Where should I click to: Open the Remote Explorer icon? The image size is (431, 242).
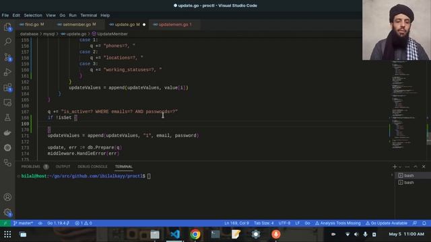[x=7, y=103]
